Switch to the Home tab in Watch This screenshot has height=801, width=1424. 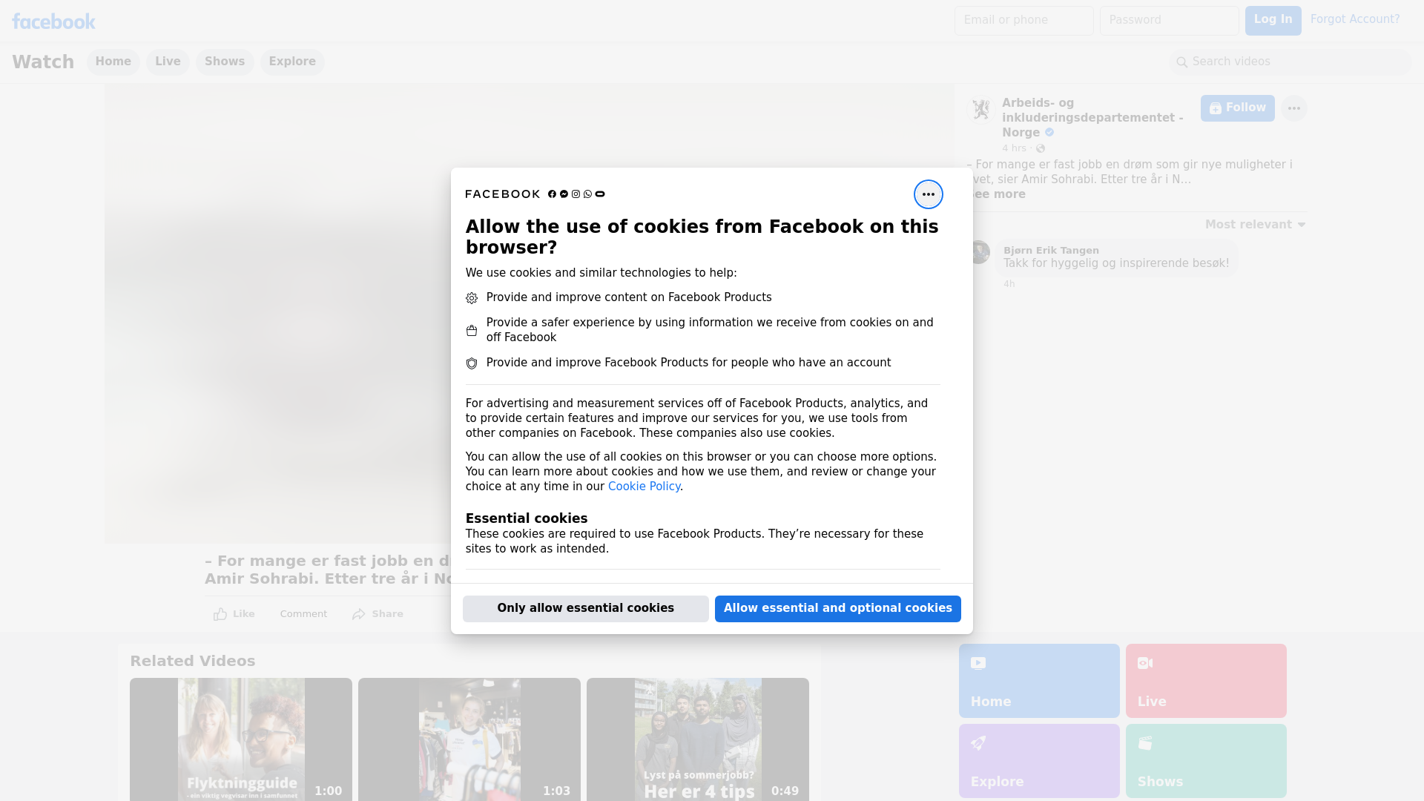pos(113,62)
